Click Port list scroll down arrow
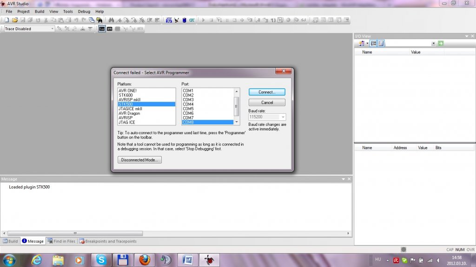 (x=237, y=122)
